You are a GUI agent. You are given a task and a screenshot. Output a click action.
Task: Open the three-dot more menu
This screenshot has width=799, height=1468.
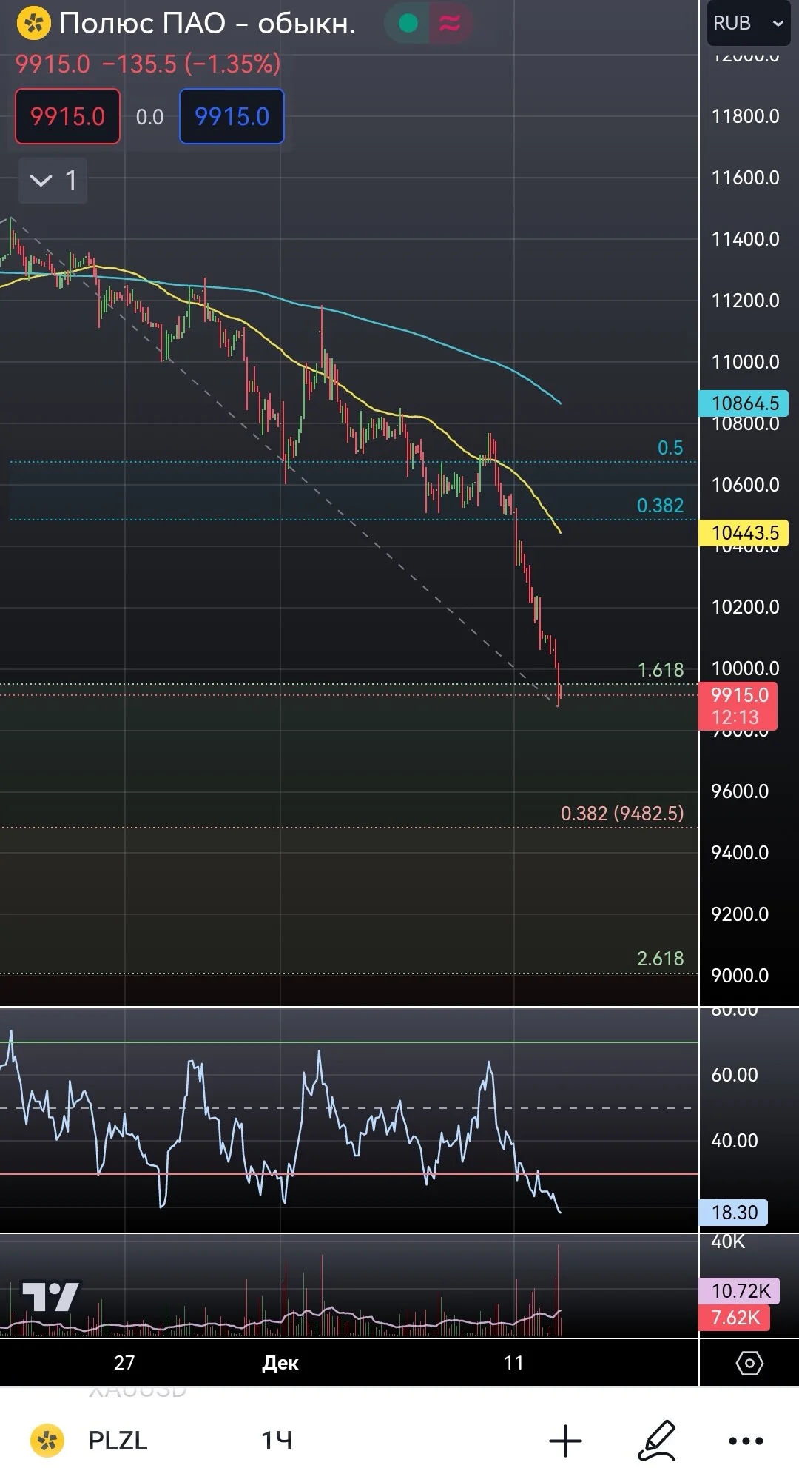point(746,1441)
